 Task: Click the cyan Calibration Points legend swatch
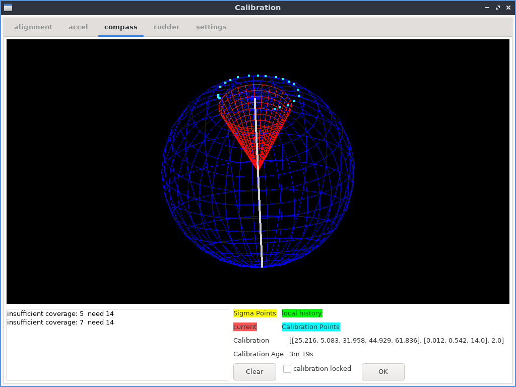(x=310, y=327)
